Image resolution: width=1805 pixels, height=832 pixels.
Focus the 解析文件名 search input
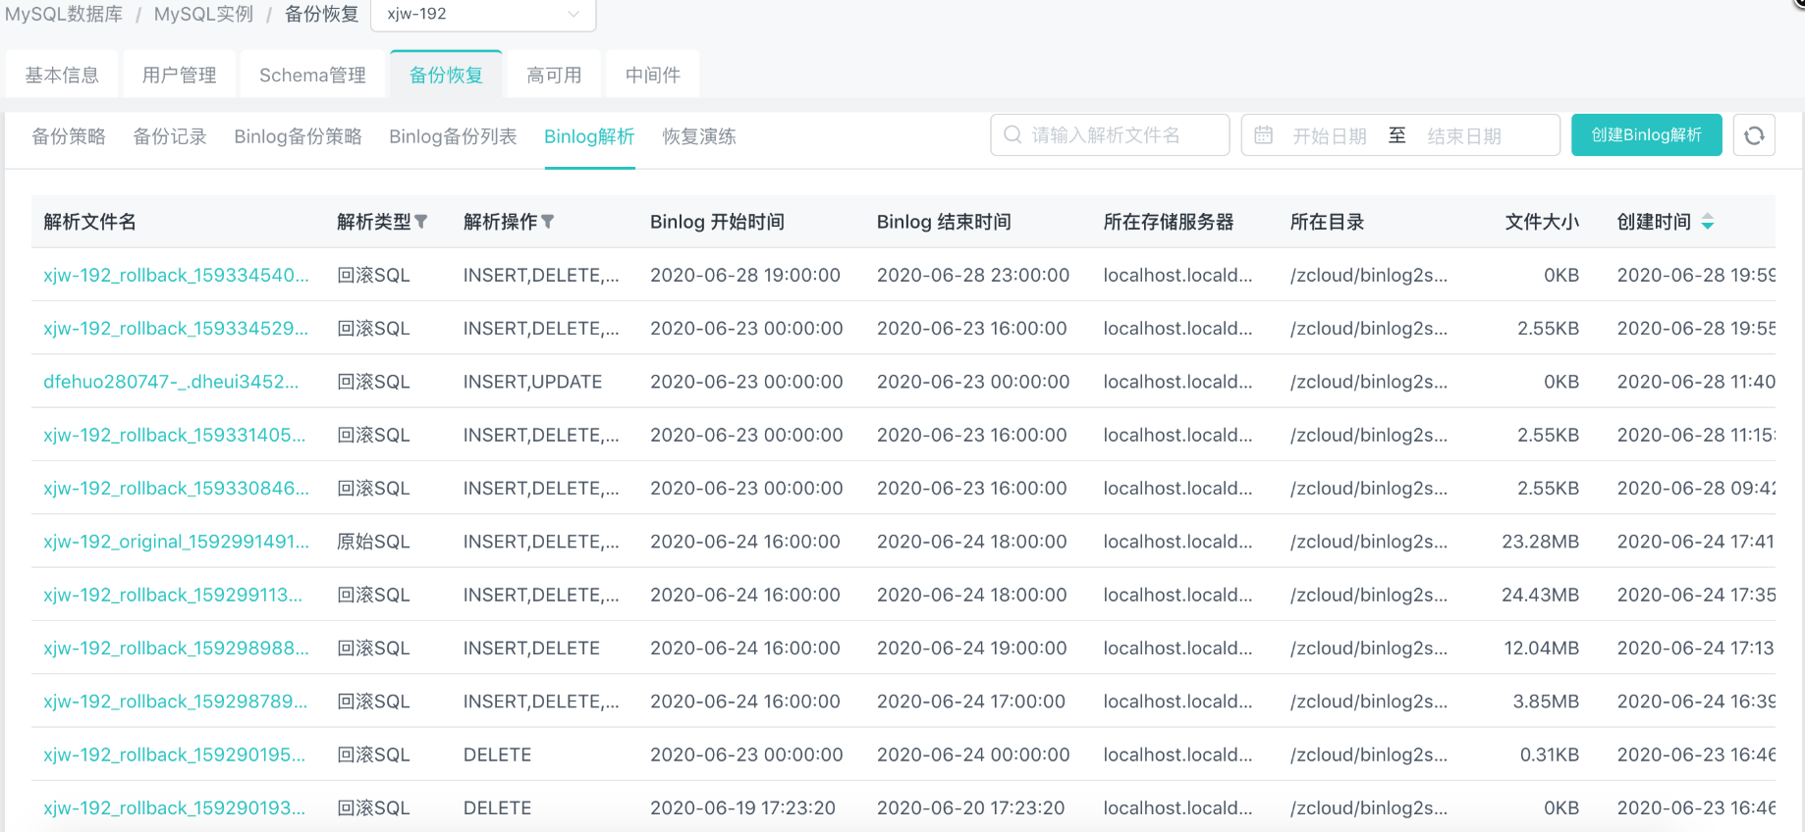click(x=1120, y=135)
